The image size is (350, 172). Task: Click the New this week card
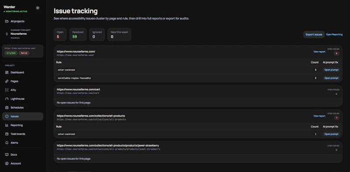coord(119,34)
